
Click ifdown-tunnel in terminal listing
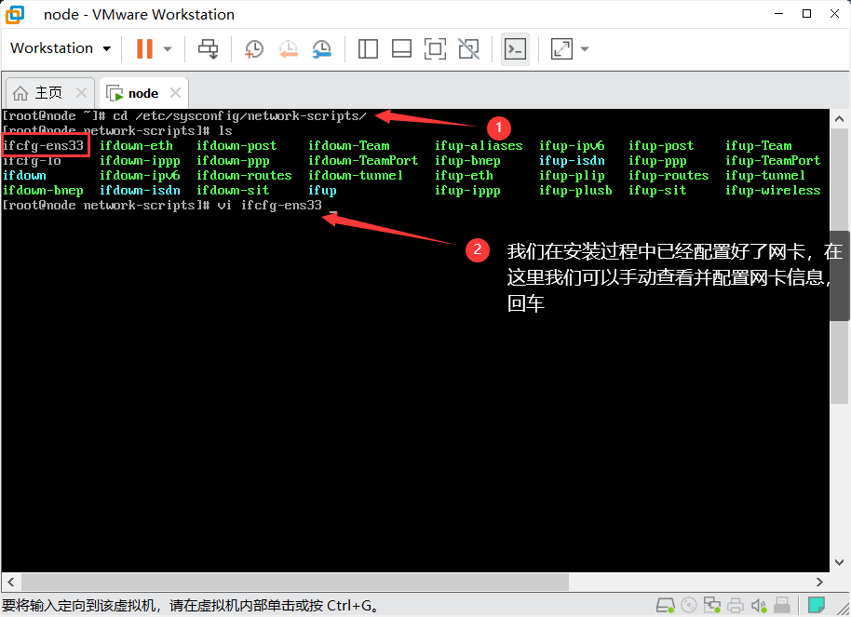[356, 175]
